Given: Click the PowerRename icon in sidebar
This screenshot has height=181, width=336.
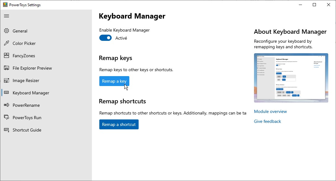Looking at the screenshot, I should [6, 105].
